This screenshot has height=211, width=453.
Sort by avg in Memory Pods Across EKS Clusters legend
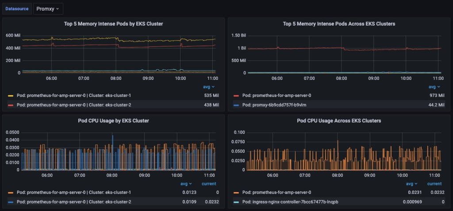(434, 87)
